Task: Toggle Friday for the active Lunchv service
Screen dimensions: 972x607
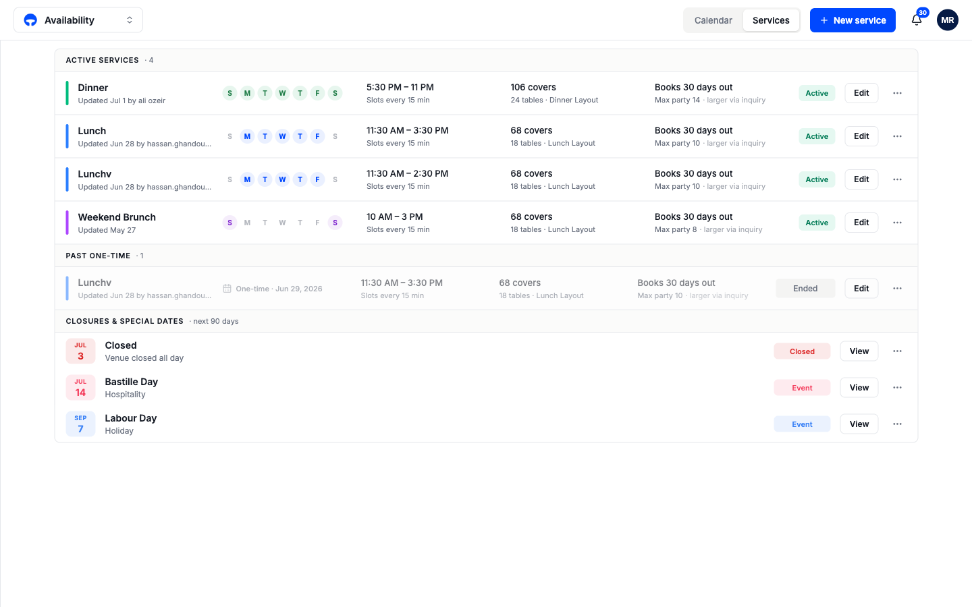Action: point(317,179)
